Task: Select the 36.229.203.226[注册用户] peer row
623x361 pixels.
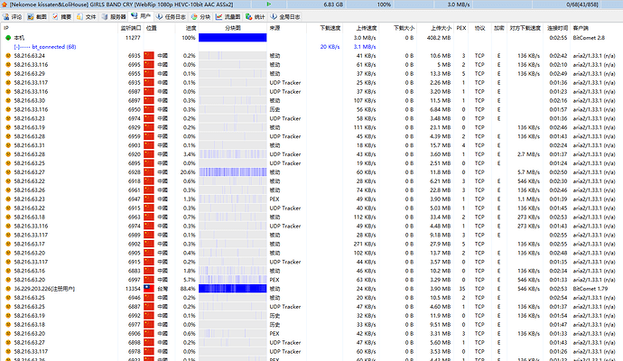Action: point(311,289)
